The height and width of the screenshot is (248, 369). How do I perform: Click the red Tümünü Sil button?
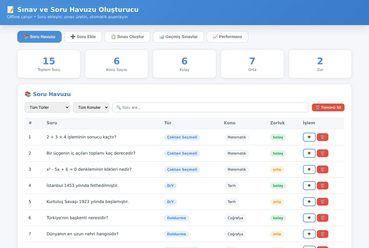coord(328,107)
